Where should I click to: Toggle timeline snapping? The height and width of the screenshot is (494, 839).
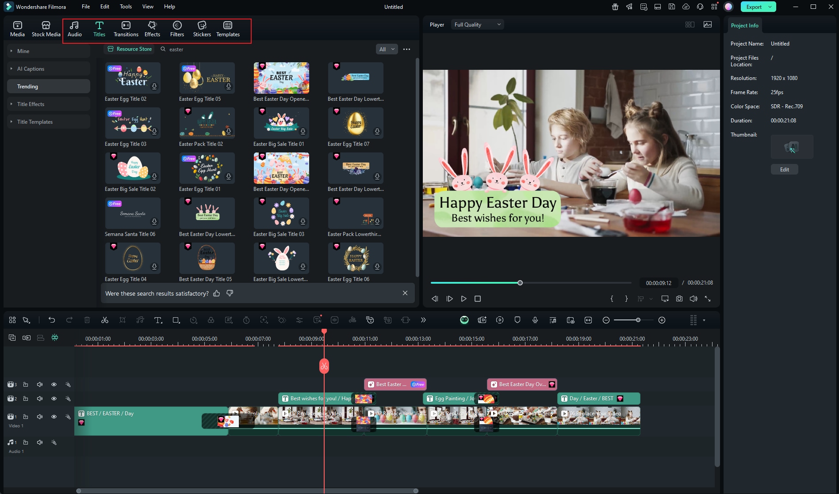click(x=55, y=338)
